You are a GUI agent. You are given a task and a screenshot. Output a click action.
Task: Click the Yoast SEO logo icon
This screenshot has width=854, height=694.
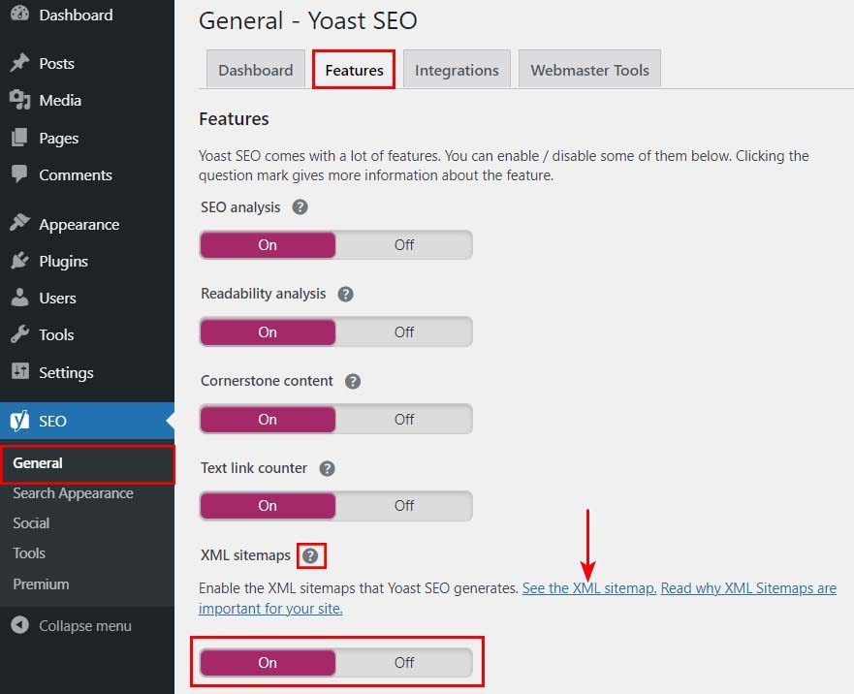[x=19, y=421]
